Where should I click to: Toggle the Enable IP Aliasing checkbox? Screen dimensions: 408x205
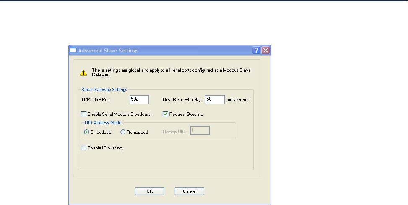(83, 148)
